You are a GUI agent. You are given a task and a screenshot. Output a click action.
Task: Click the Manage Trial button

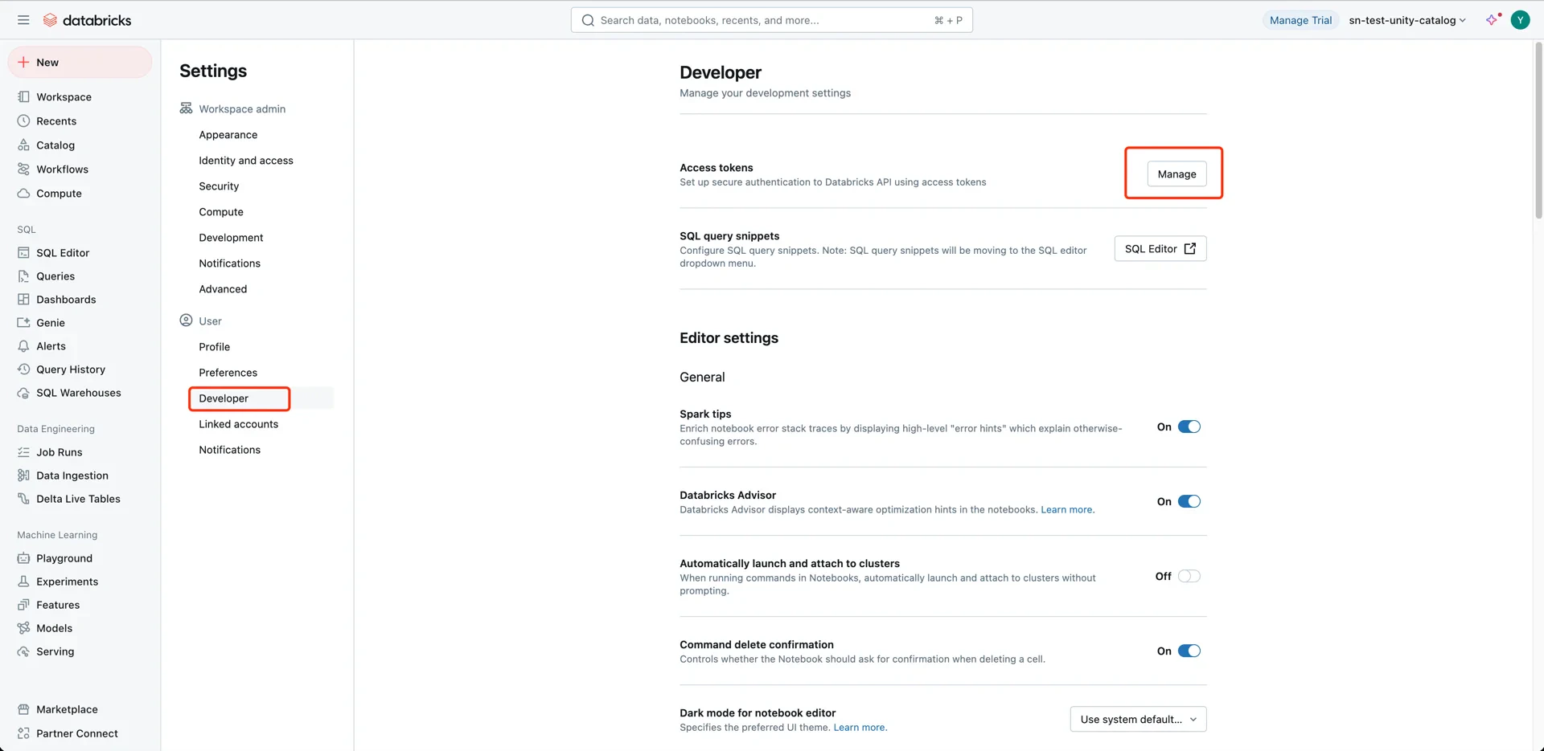(x=1300, y=20)
